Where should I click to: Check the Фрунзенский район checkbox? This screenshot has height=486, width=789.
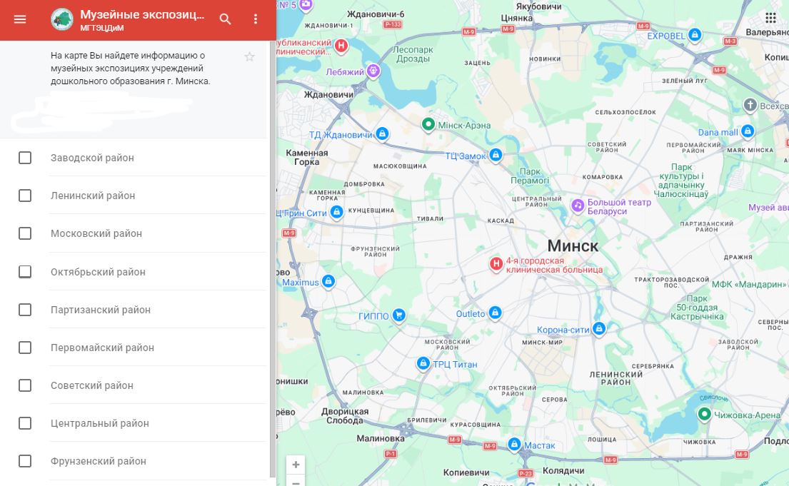(x=25, y=461)
